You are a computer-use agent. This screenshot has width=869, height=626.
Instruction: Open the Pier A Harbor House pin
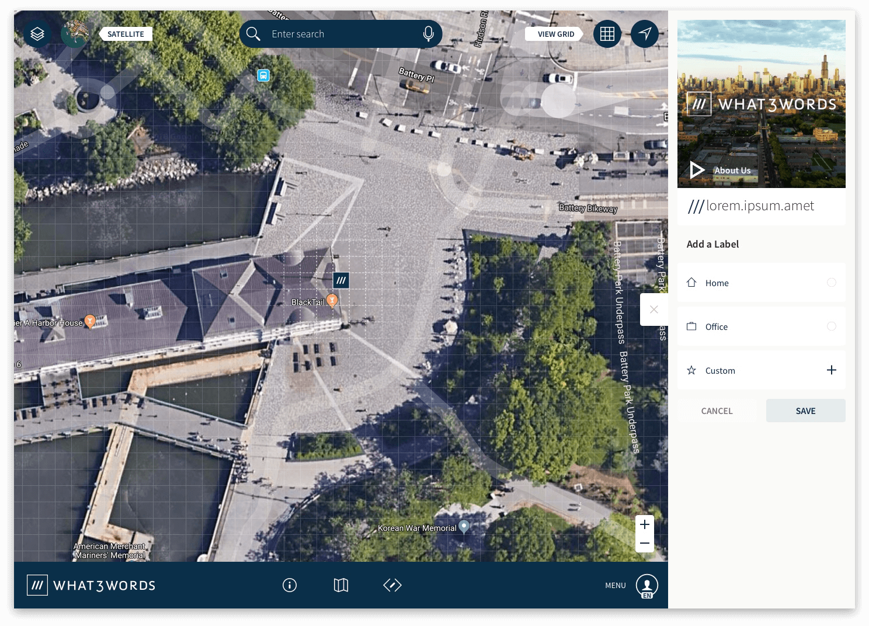[x=90, y=321]
